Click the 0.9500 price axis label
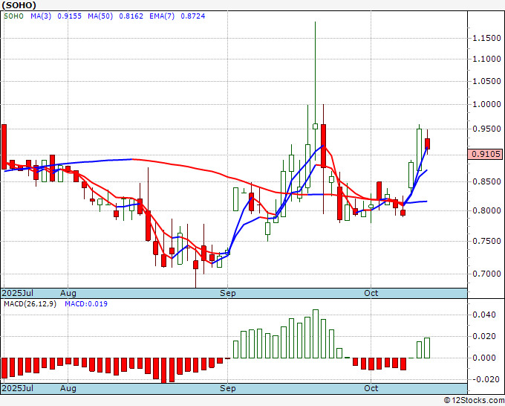Image resolution: width=505 pixels, height=406 pixels. tap(486, 129)
